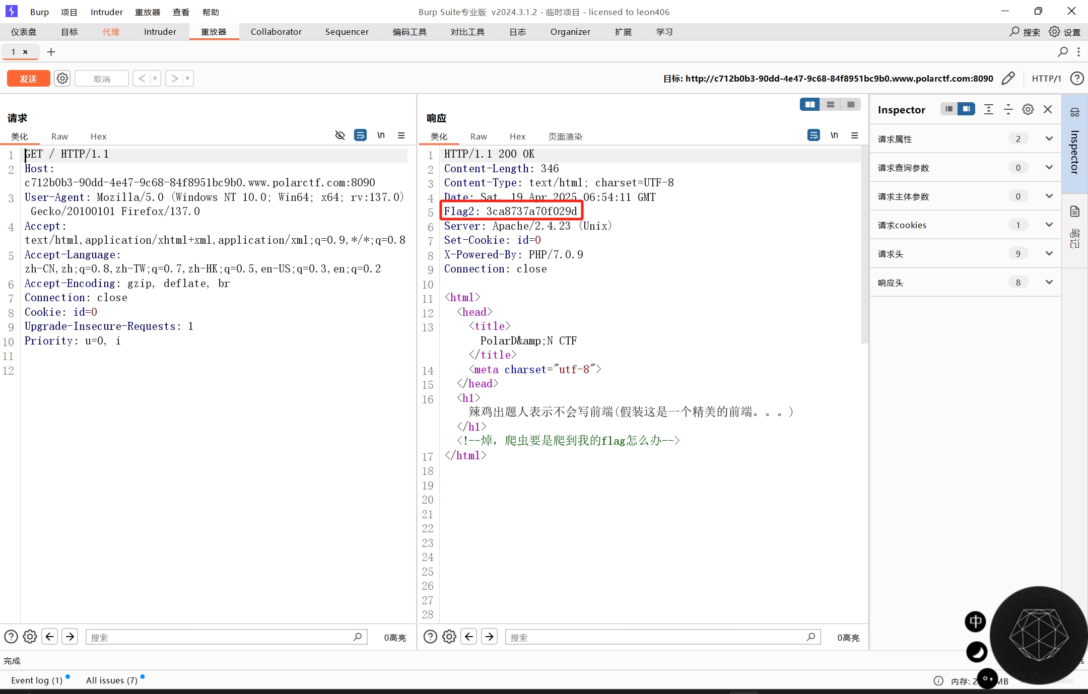
Task: Click the orange 发送 send button
Action: click(x=28, y=79)
